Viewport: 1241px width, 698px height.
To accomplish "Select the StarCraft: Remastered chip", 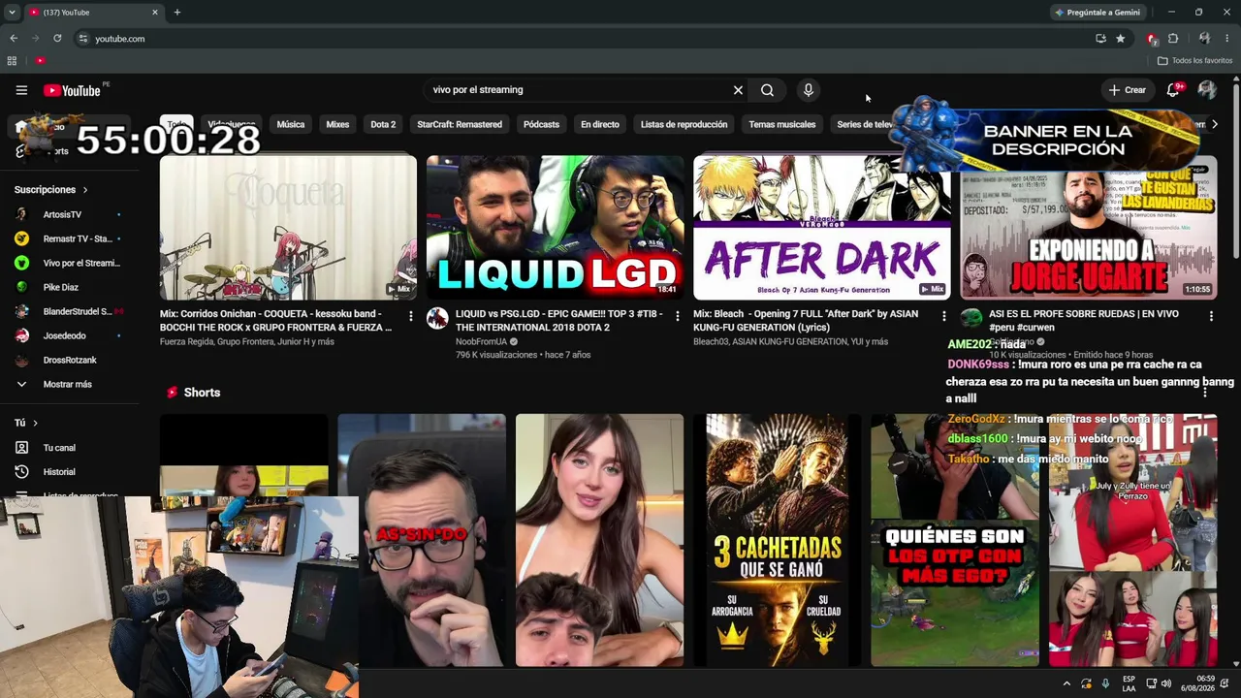I will tap(460, 124).
